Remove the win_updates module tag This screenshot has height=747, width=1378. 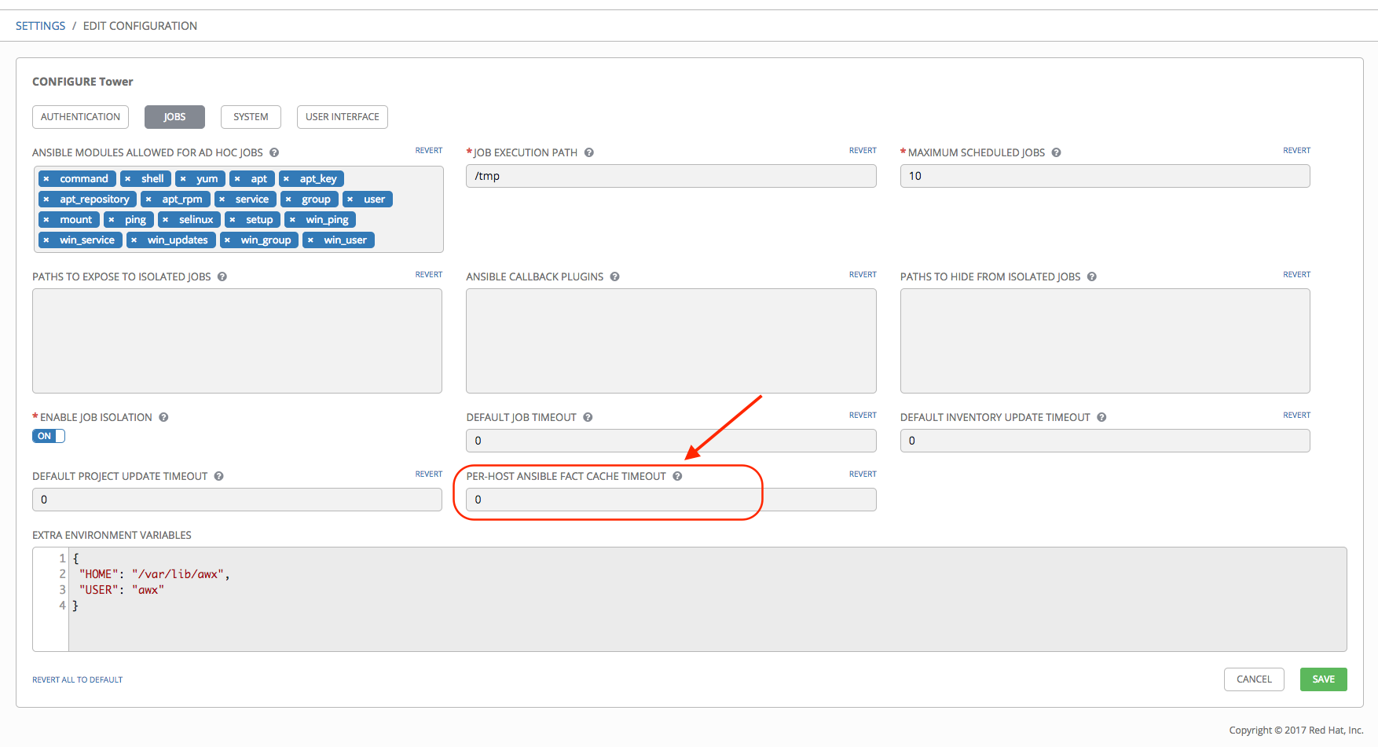click(134, 240)
